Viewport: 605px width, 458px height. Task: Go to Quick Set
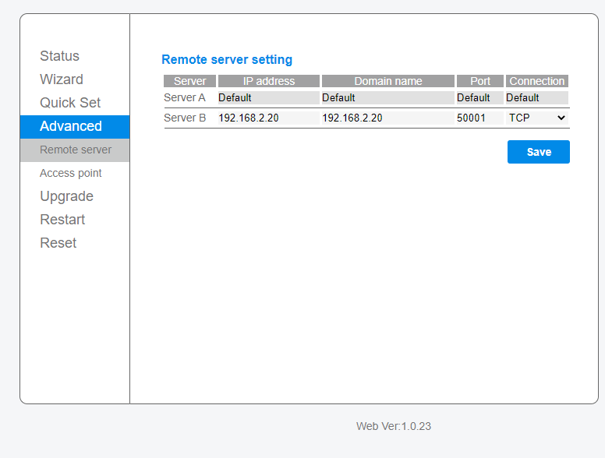(70, 103)
